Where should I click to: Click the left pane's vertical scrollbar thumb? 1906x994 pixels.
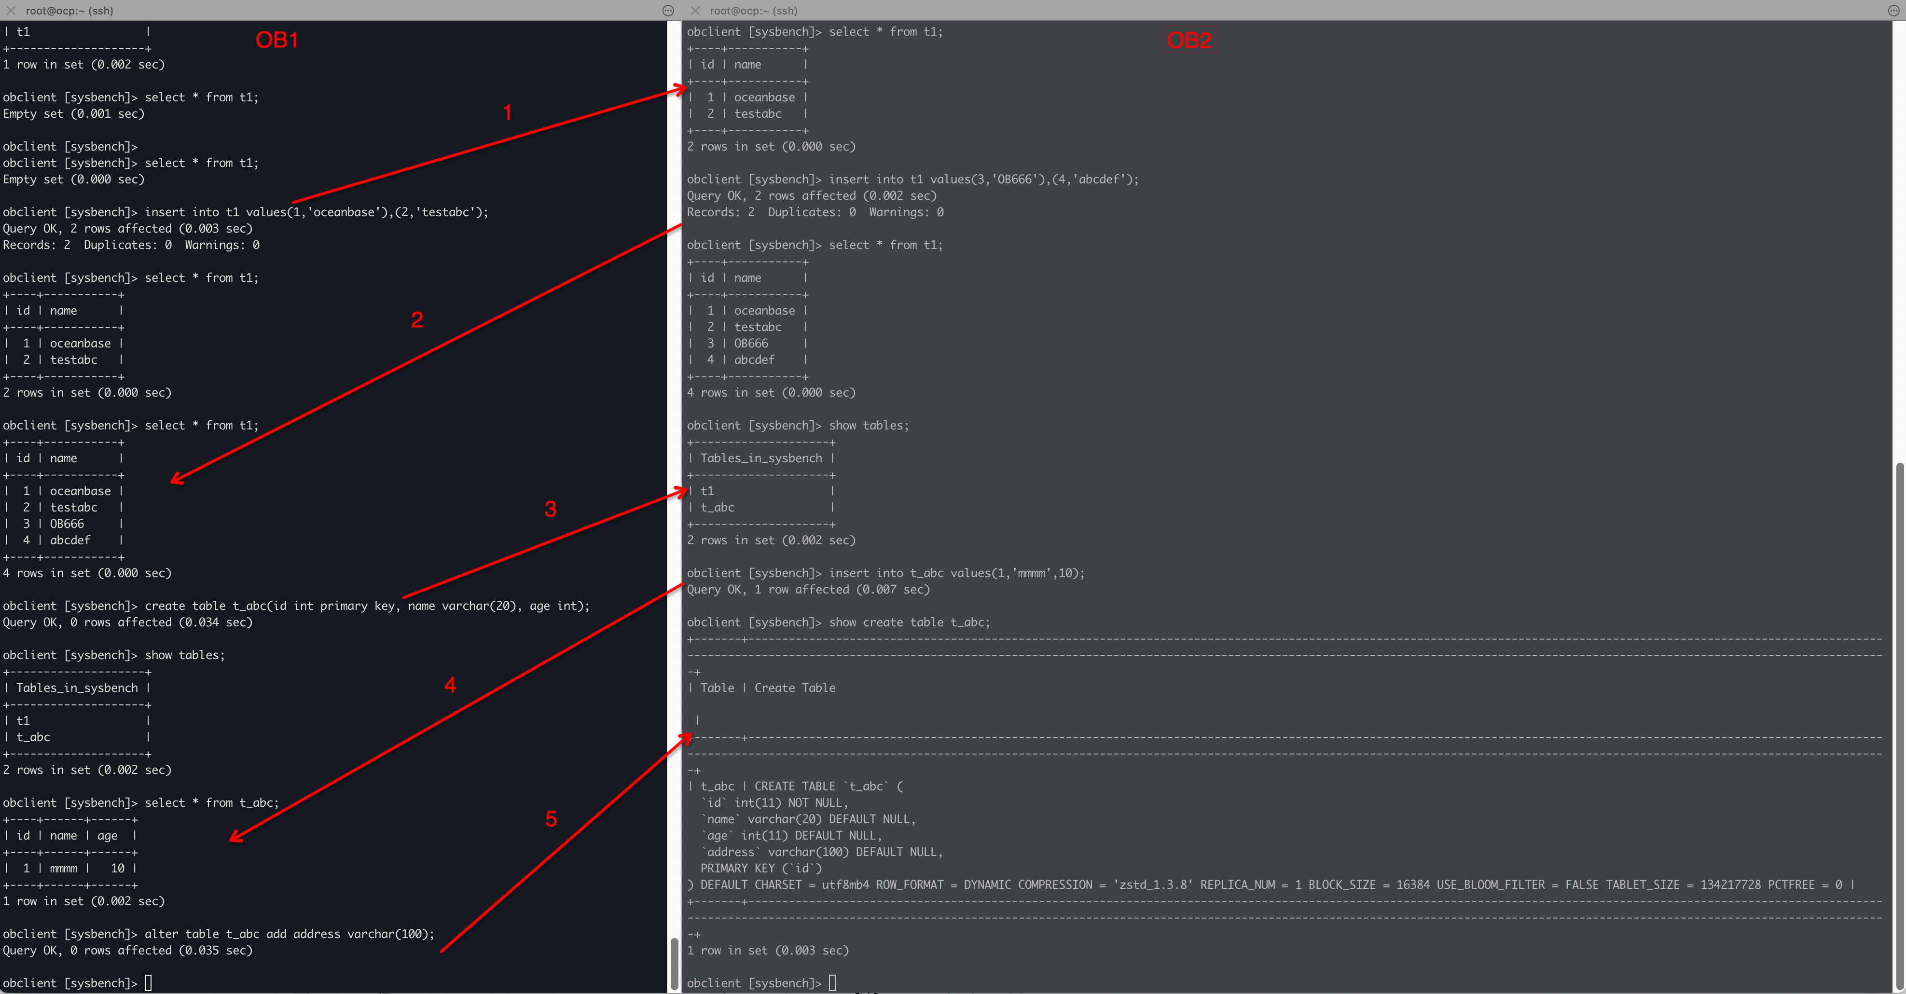coord(674,963)
